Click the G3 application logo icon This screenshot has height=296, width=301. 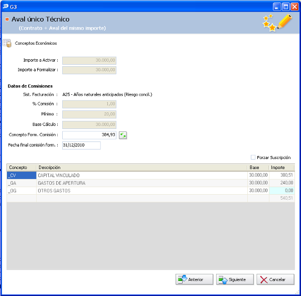tap(6, 7)
